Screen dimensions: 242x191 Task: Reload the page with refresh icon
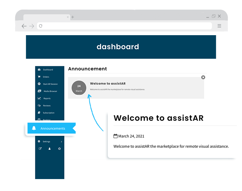[x=40, y=26]
